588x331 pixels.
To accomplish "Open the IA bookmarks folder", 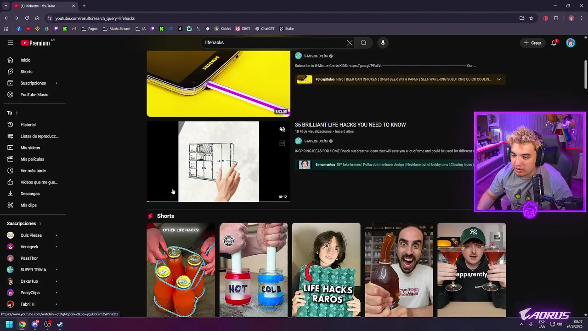I will tap(141, 29).
